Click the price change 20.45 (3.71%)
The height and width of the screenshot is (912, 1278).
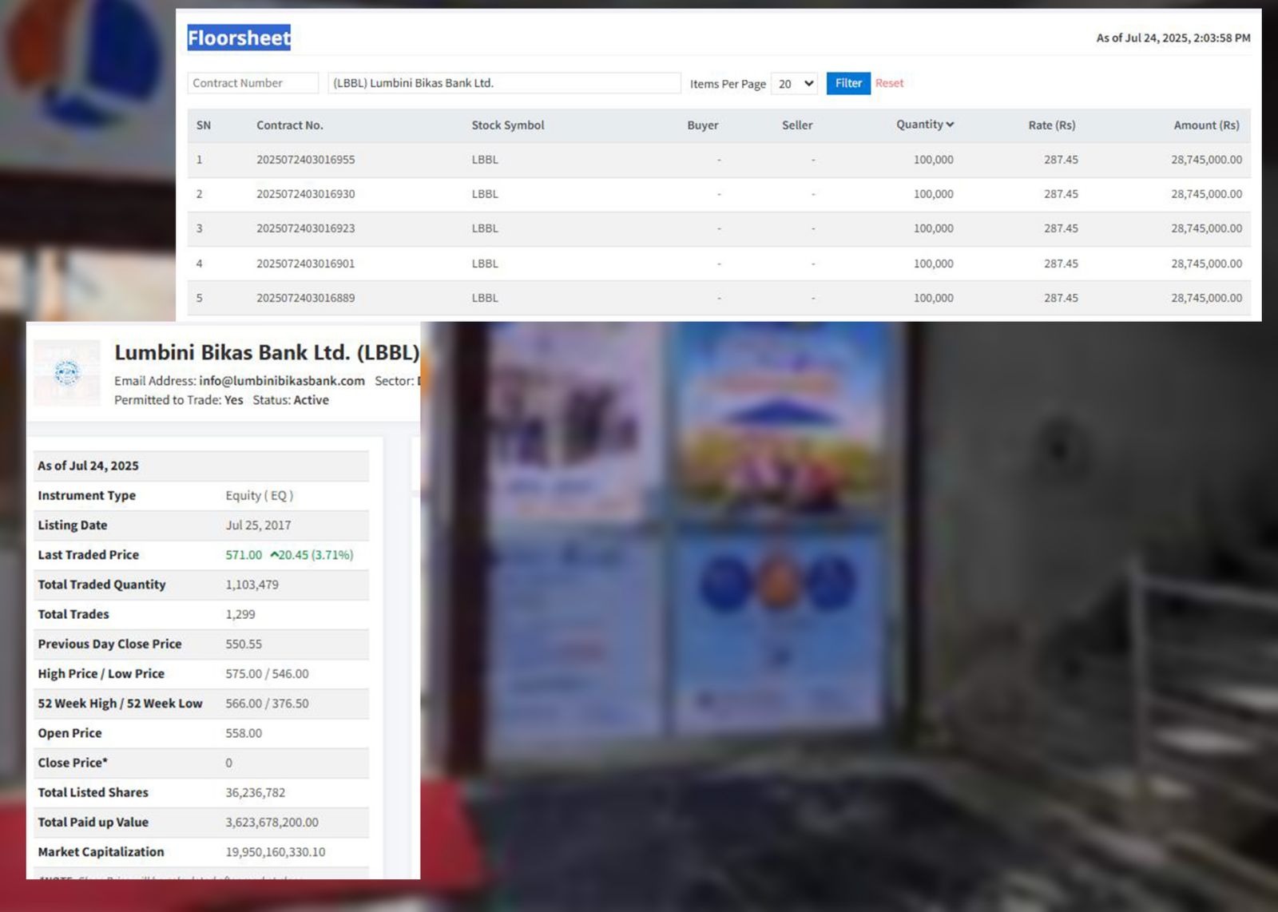pos(312,555)
